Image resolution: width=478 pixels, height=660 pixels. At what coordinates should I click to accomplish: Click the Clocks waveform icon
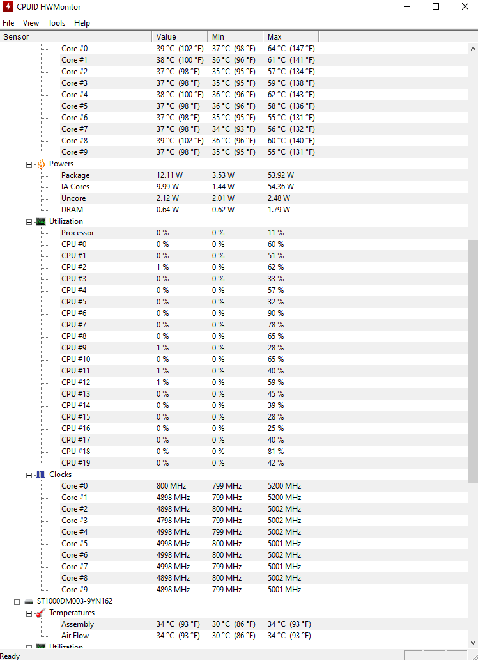[x=41, y=475]
